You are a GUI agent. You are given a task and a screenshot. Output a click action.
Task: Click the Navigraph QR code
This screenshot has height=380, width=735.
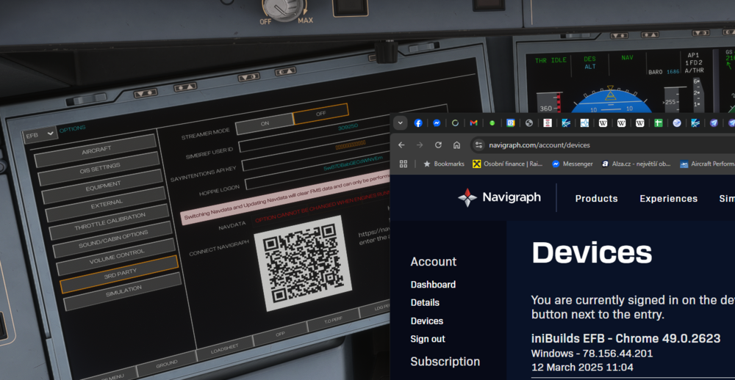pos(303,261)
